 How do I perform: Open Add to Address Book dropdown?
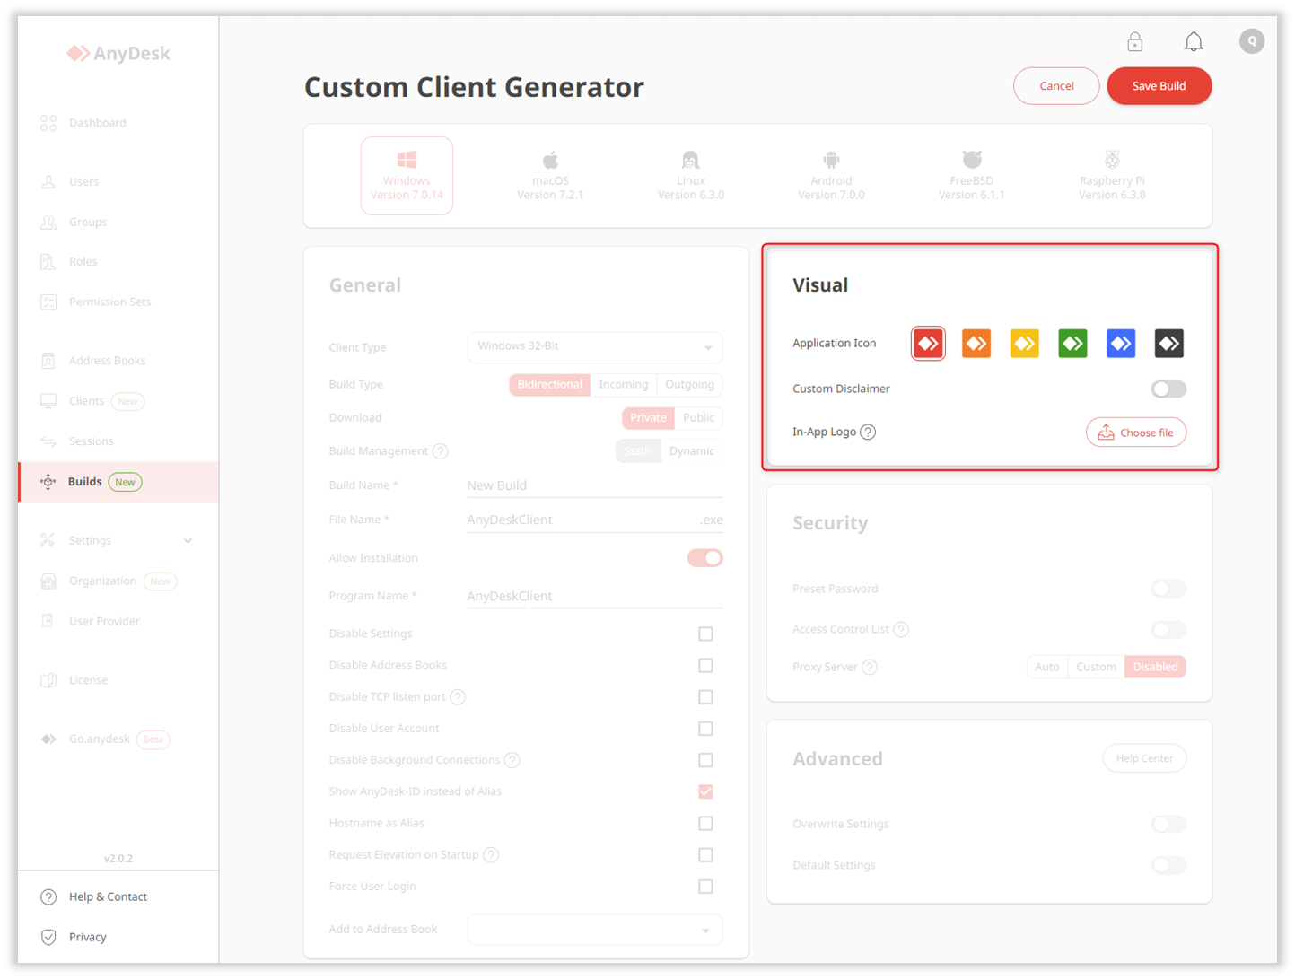[x=595, y=930]
